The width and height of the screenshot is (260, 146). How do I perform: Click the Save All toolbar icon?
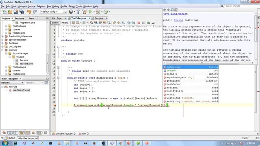22,12
